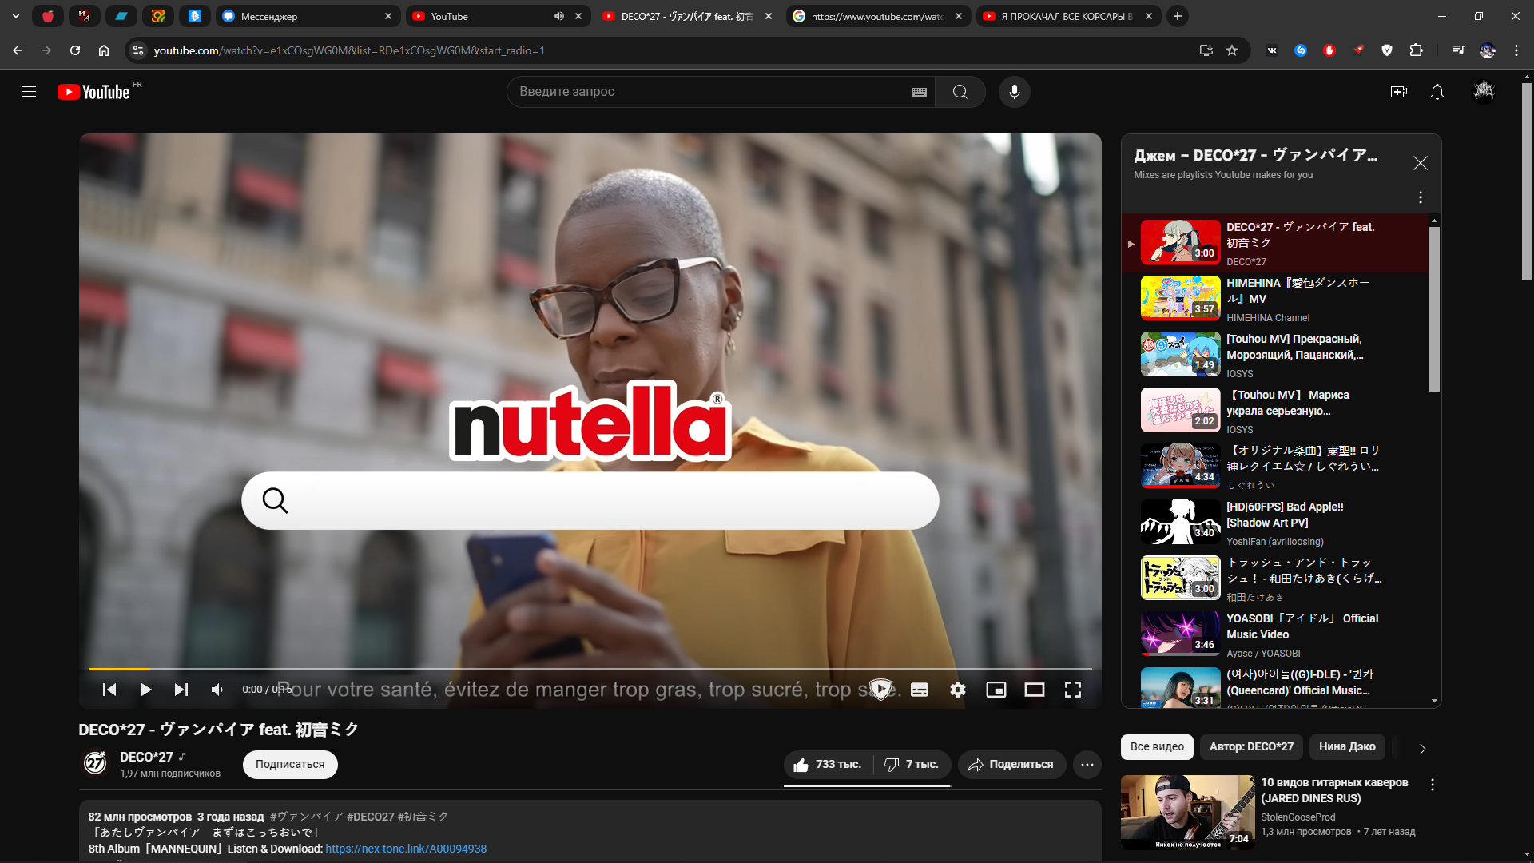Close the mix playlist panel

point(1420,163)
